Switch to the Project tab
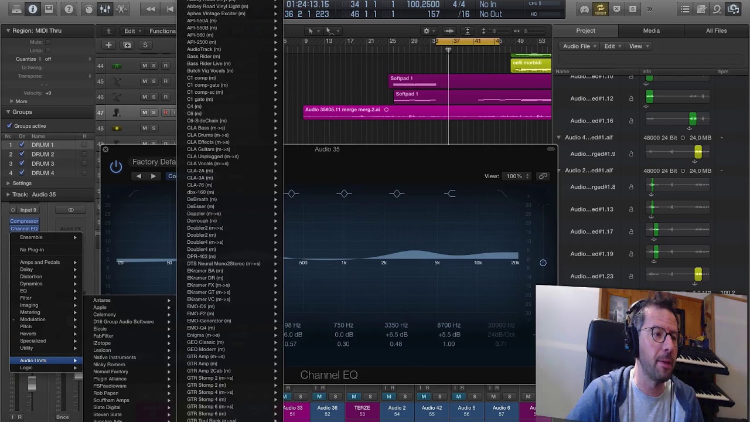This screenshot has height=422, width=750. coord(585,30)
